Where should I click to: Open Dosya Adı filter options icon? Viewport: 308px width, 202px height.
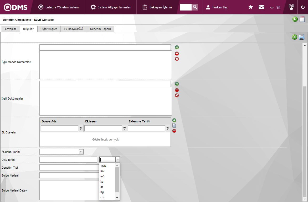pos(81,128)
